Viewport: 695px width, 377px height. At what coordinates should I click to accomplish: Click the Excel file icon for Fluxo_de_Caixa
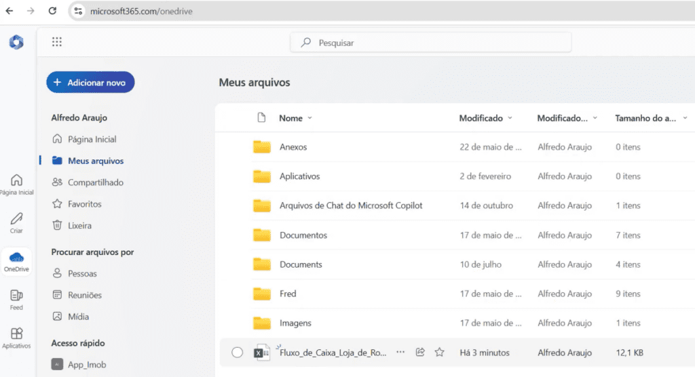coord(261,353)
